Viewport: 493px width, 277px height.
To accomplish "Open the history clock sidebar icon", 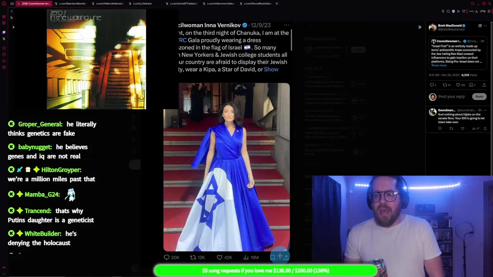I will 4,55.
